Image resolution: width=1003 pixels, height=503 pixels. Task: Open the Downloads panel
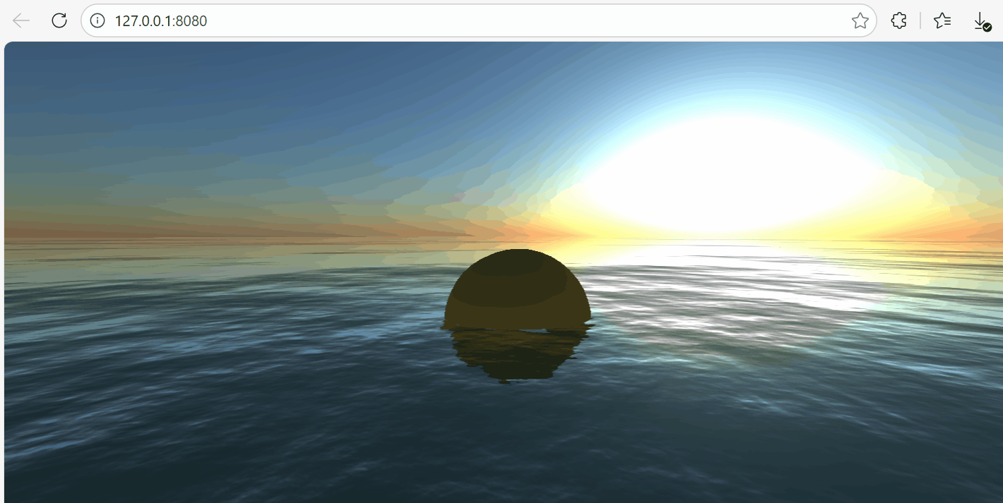983,21
